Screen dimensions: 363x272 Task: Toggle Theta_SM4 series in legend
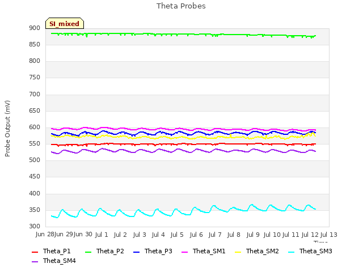(x=54, y=261)
